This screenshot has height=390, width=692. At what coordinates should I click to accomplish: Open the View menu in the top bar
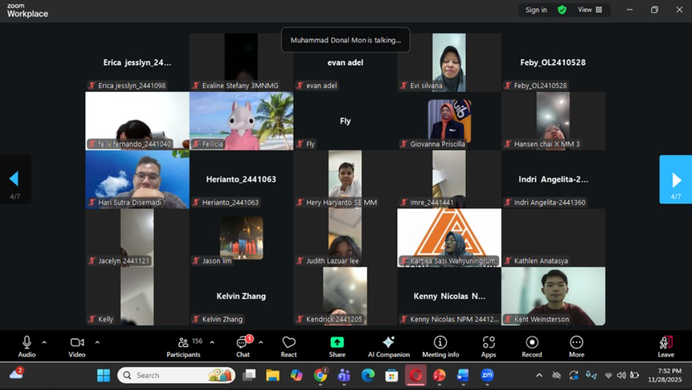click(x=584, y=10)
